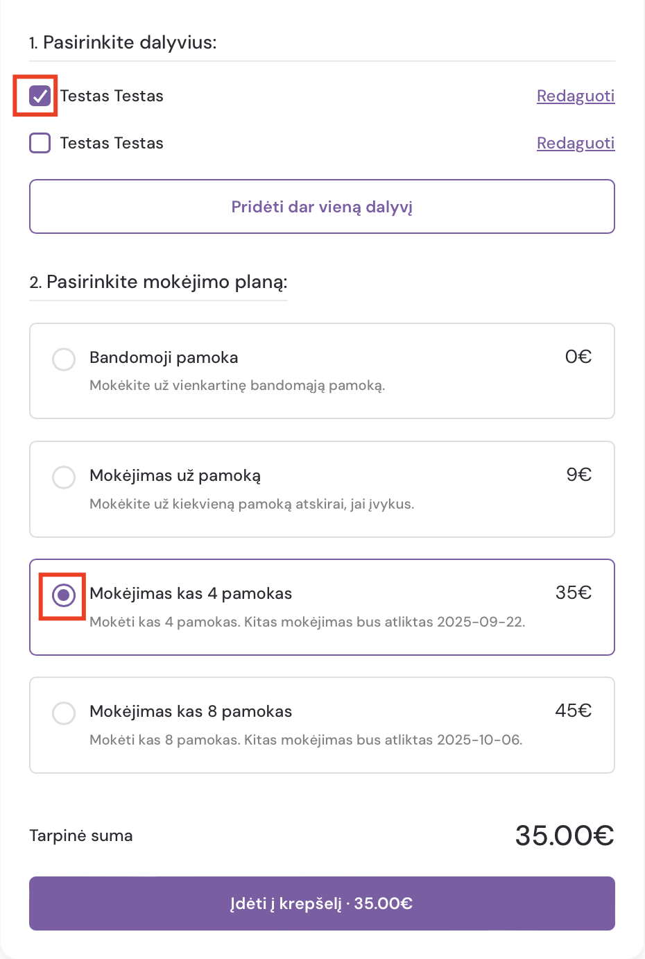Screen dimensions: 645x959
Task: Uncheck the ticked Testas Testas participant checkbox
Action: (x=40, y=96)
